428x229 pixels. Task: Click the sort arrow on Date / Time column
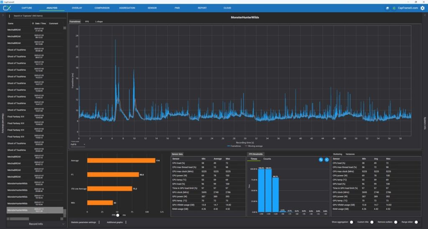[x=33, y=23]
